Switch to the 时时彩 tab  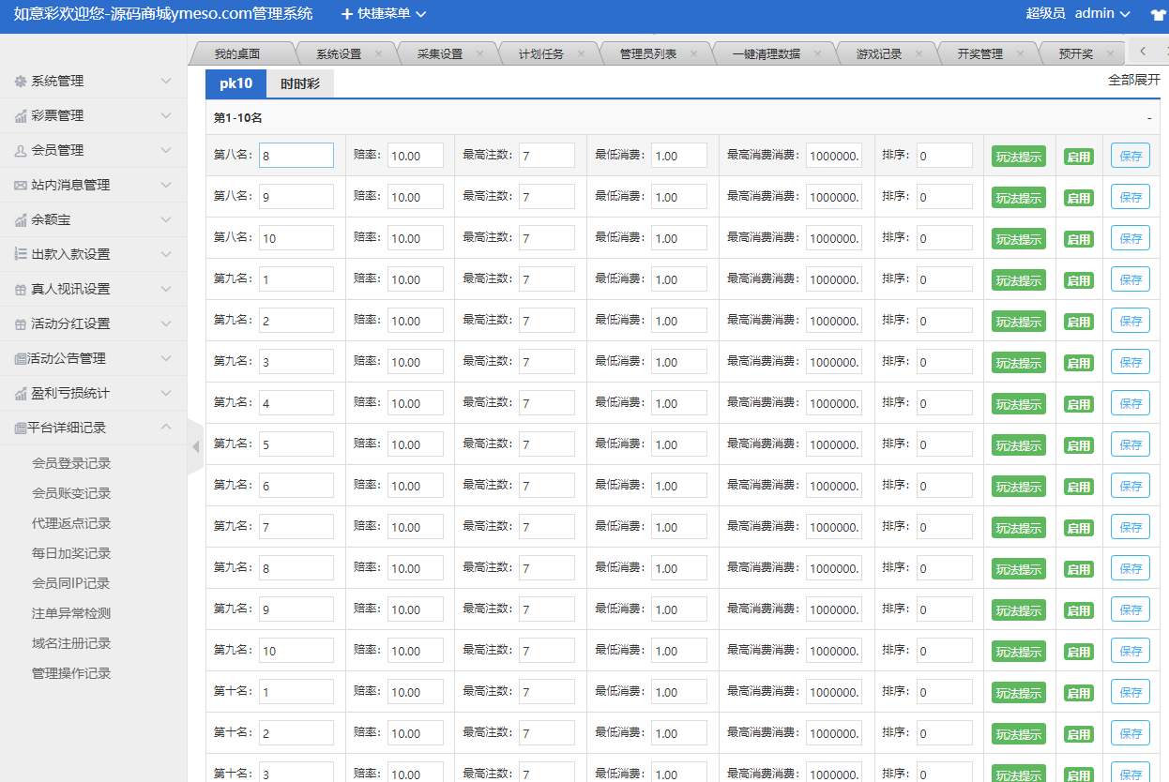[x=300, y=84]
